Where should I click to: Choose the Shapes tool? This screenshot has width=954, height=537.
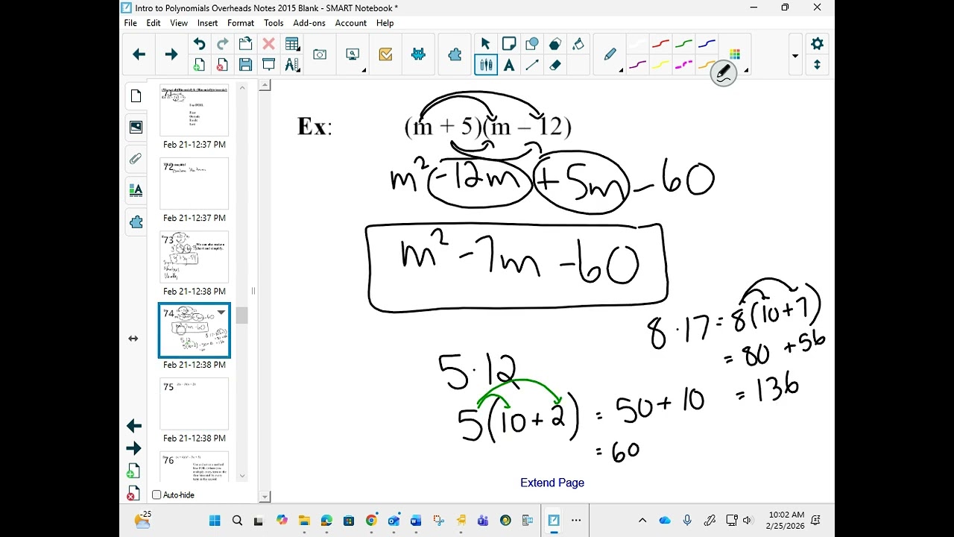click(x=532, y=44)
